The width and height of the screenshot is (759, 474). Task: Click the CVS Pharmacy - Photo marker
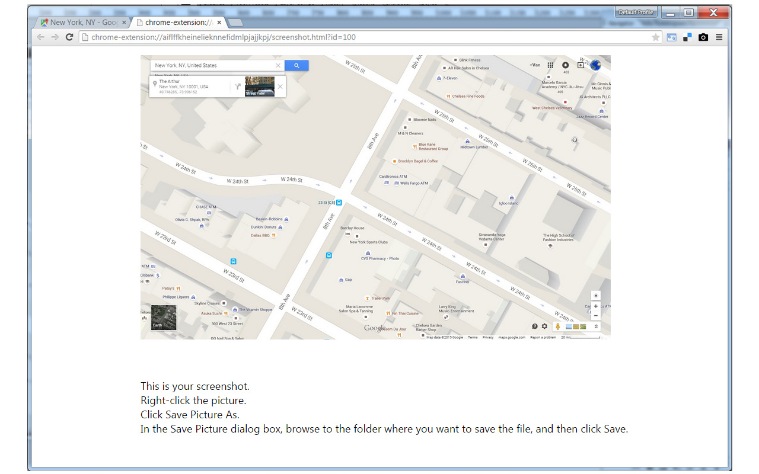368,253
